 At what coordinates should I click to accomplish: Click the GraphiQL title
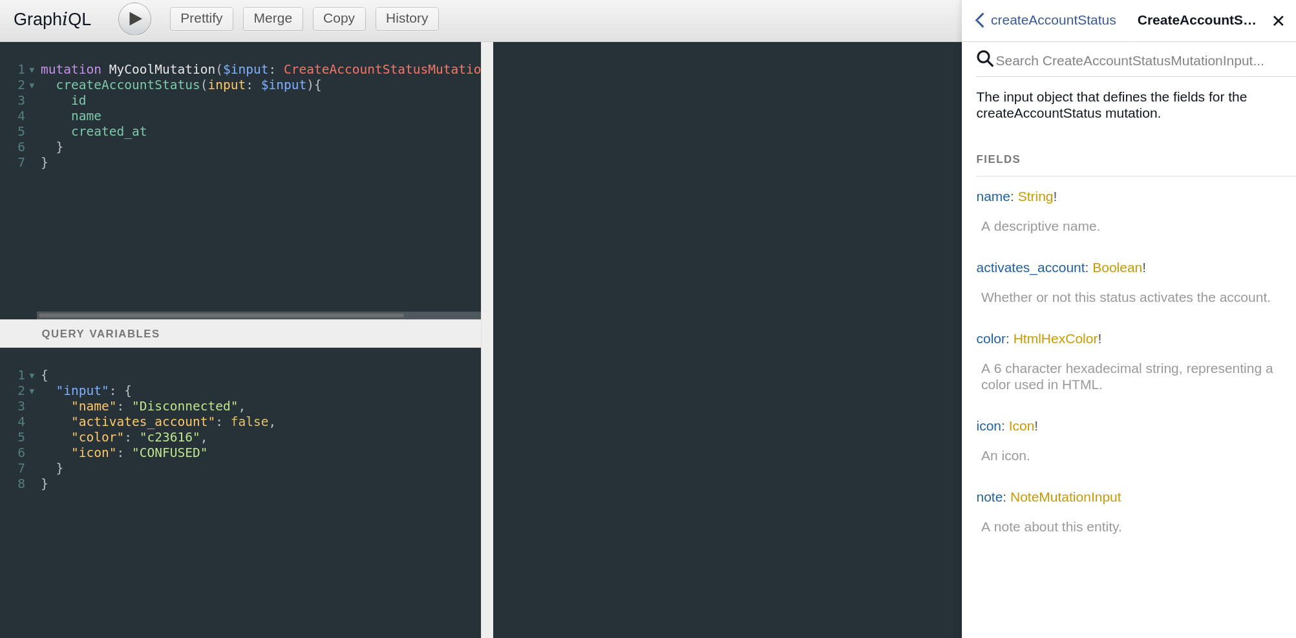(x=52, y=19)
